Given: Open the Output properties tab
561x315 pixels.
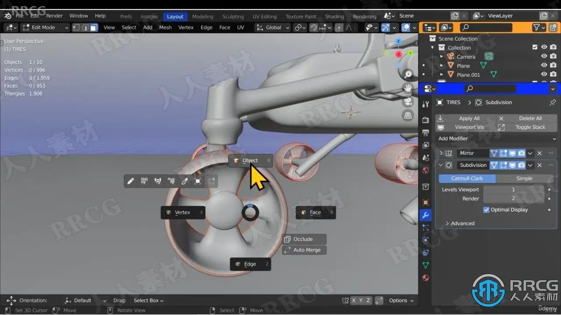Looking at the screenshot, I should pyautogui.click(x=425, y=133).
